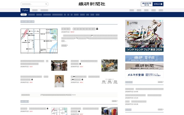Open the small map thumbnail in lower section
The height and width of the screenshot is (115, 184).
point(59,111)
